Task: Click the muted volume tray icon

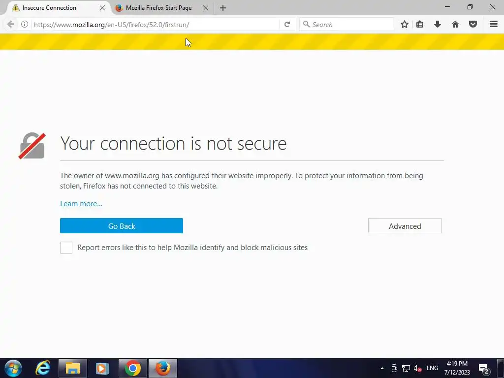Action: (417, 369)
